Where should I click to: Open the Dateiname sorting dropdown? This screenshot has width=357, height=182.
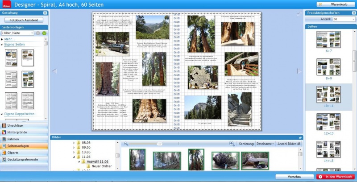265,144
